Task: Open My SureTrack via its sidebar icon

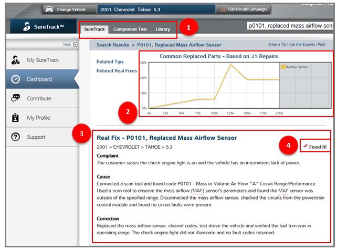Action: tap(16, 60)
